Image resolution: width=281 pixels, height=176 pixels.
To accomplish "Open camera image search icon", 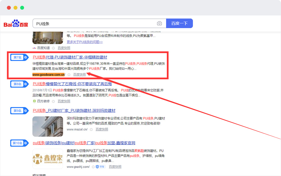I will tap(159, 23).
